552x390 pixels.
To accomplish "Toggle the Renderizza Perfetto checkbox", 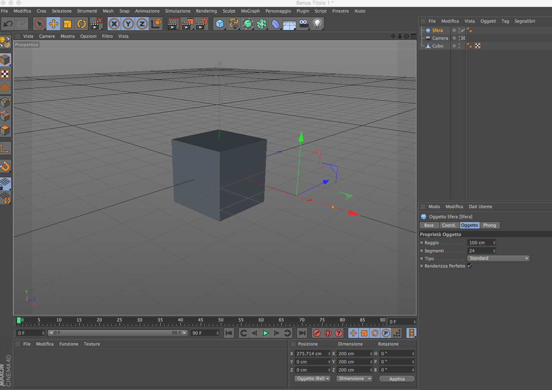I will point(469,266).
